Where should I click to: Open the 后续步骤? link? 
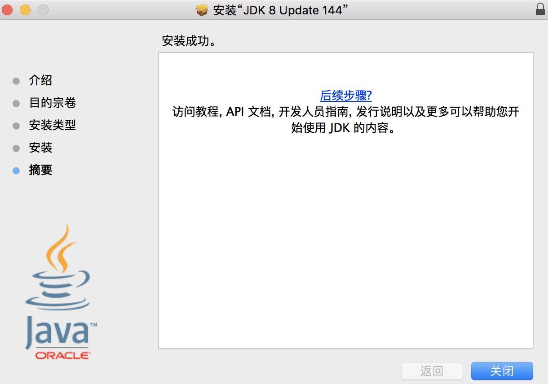[x=345, y=96]
